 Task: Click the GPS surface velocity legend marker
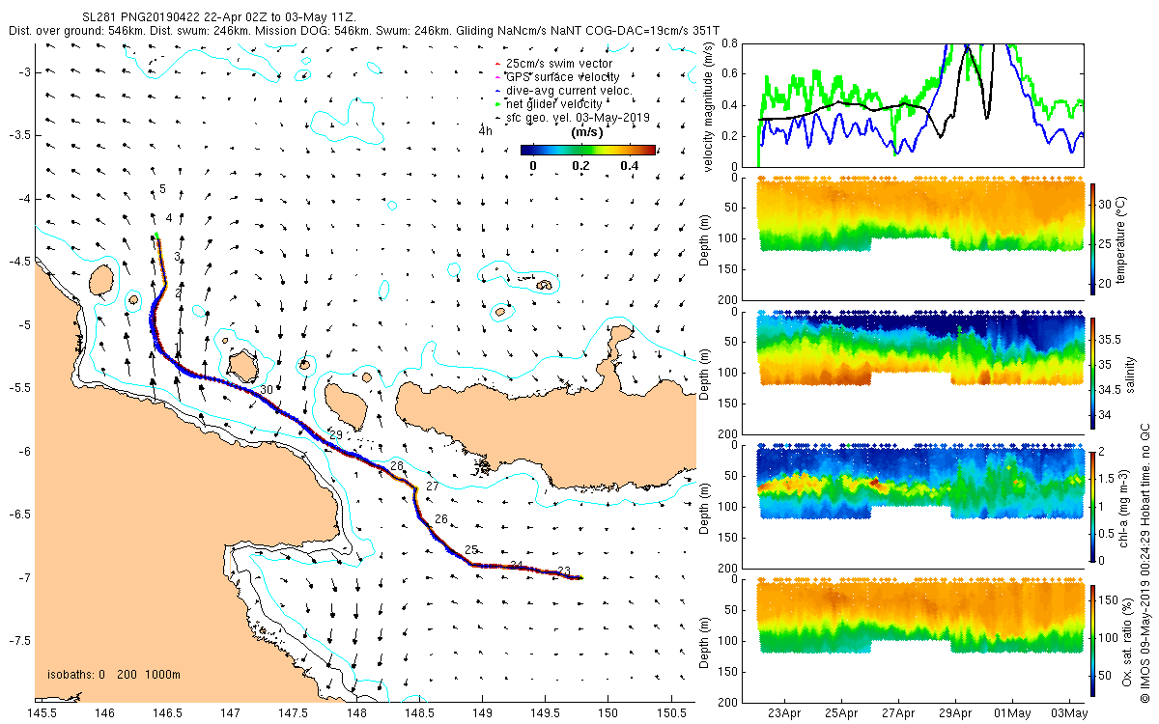(495, 77)
